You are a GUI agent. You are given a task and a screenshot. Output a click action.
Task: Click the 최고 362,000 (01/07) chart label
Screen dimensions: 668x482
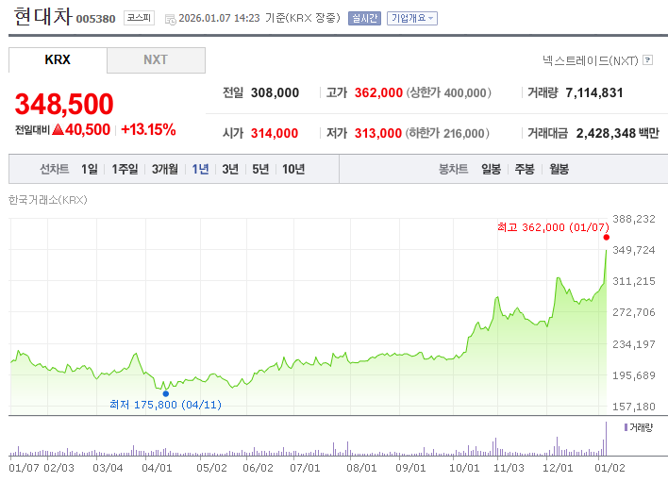pos(553,227)
